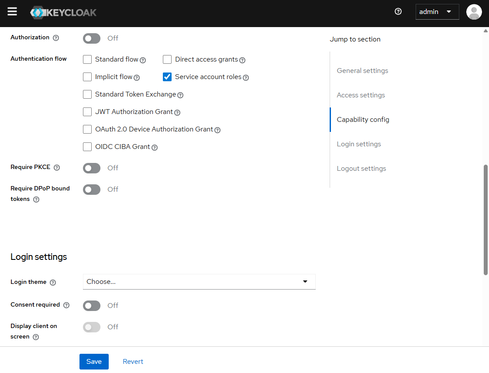Check the JWT Authorization Grant checkbox
This screenshot has width=489, height=373.
tap(87, 112)
